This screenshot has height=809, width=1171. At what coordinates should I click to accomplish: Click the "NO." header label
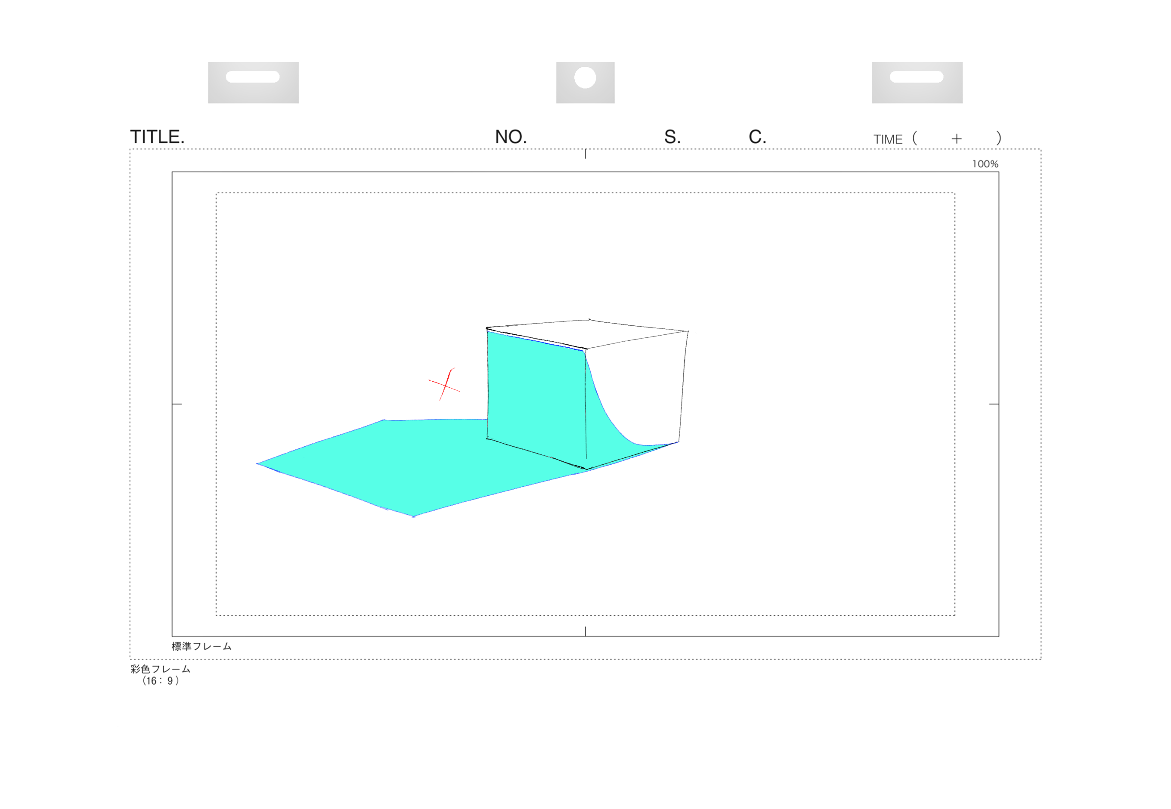511,137
